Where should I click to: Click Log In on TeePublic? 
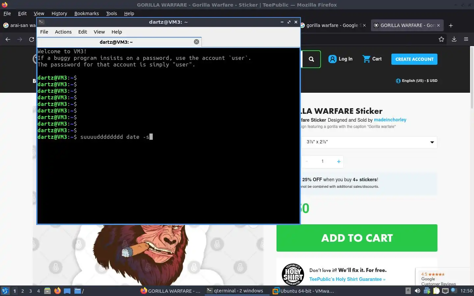(340, 59)
